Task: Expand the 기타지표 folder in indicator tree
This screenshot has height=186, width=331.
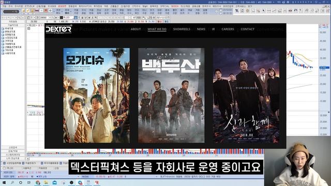Action: 7,50
